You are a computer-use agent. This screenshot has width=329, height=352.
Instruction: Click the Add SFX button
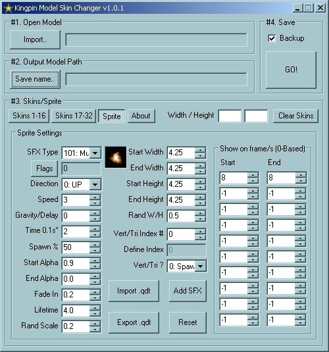pyautogui.click(x=188, y=291)
